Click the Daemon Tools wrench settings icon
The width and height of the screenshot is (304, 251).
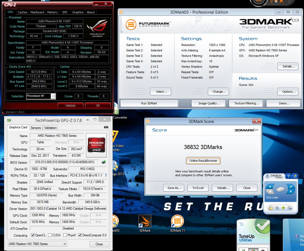[x=291, y=187]
